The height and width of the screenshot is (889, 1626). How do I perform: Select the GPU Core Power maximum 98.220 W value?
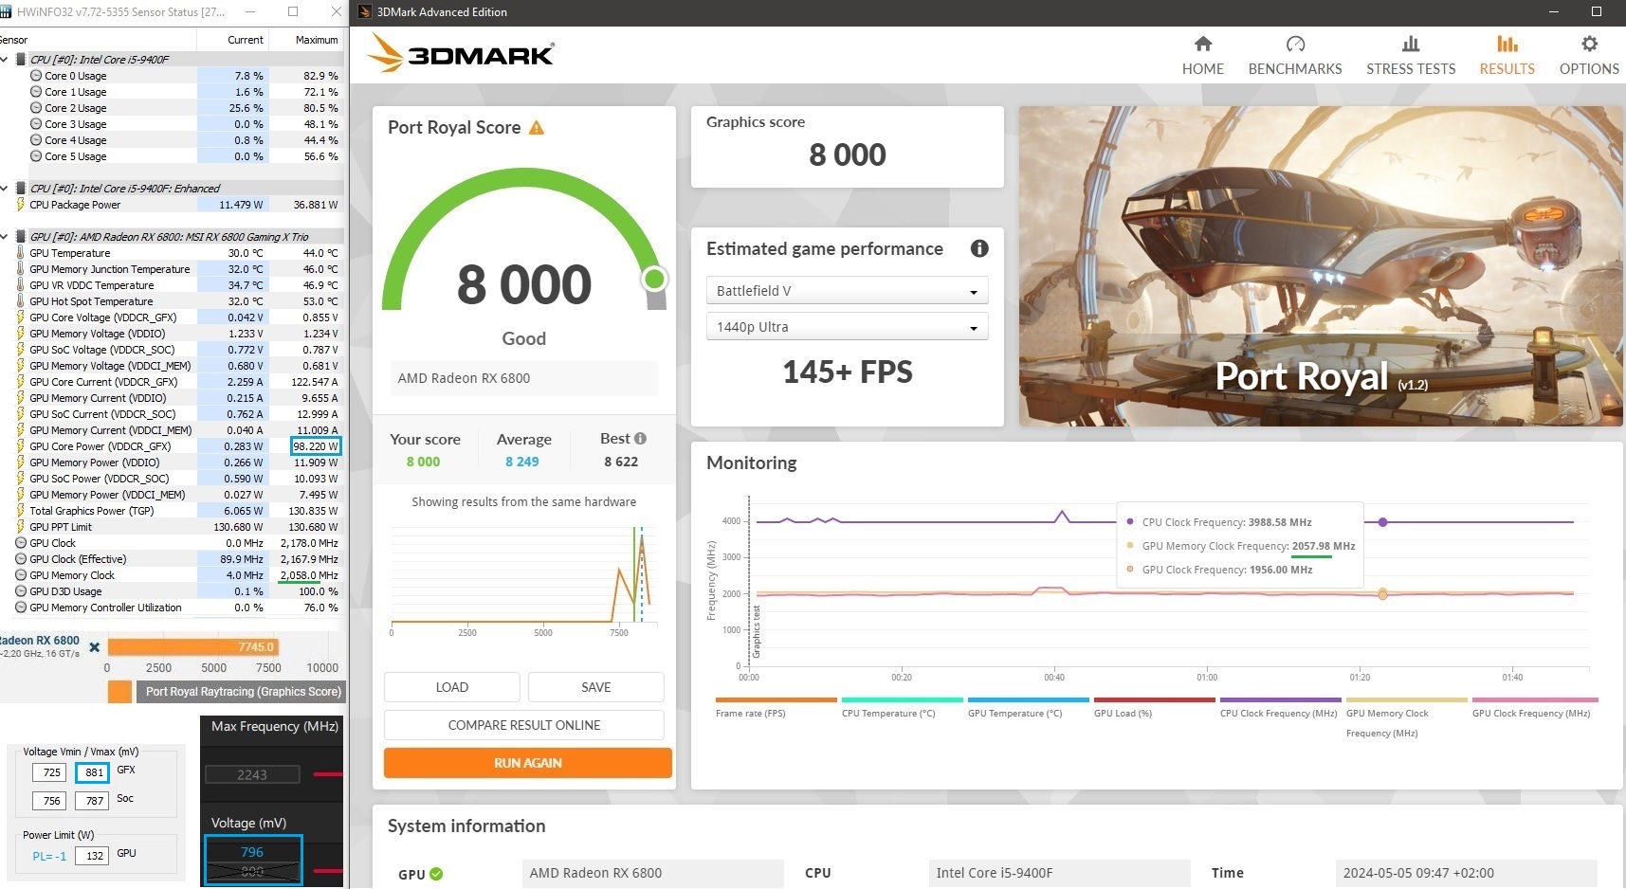(315, 446)
